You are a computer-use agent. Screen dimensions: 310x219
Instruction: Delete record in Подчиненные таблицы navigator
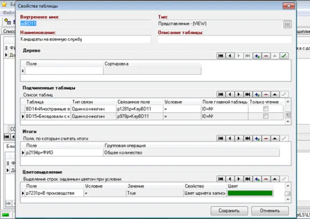[266, 94]
